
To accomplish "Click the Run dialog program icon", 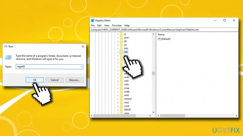I will coord(9,57).
